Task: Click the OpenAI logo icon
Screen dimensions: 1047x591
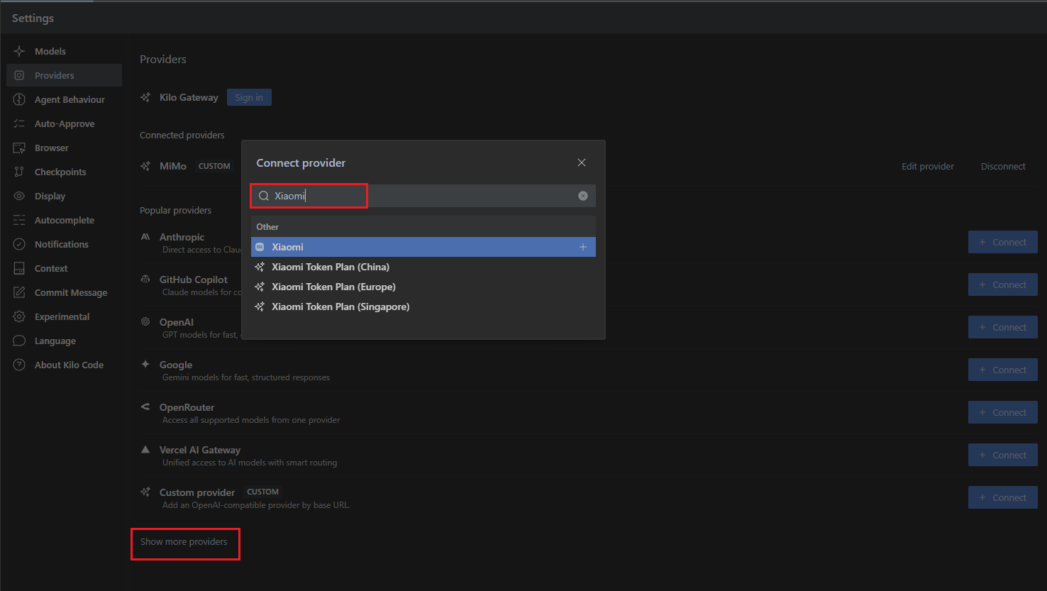Action: click(x=145, y=321)
